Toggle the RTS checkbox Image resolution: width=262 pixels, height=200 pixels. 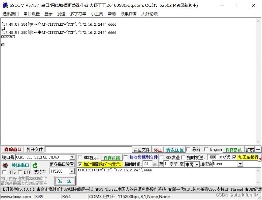tap(5, 172)
